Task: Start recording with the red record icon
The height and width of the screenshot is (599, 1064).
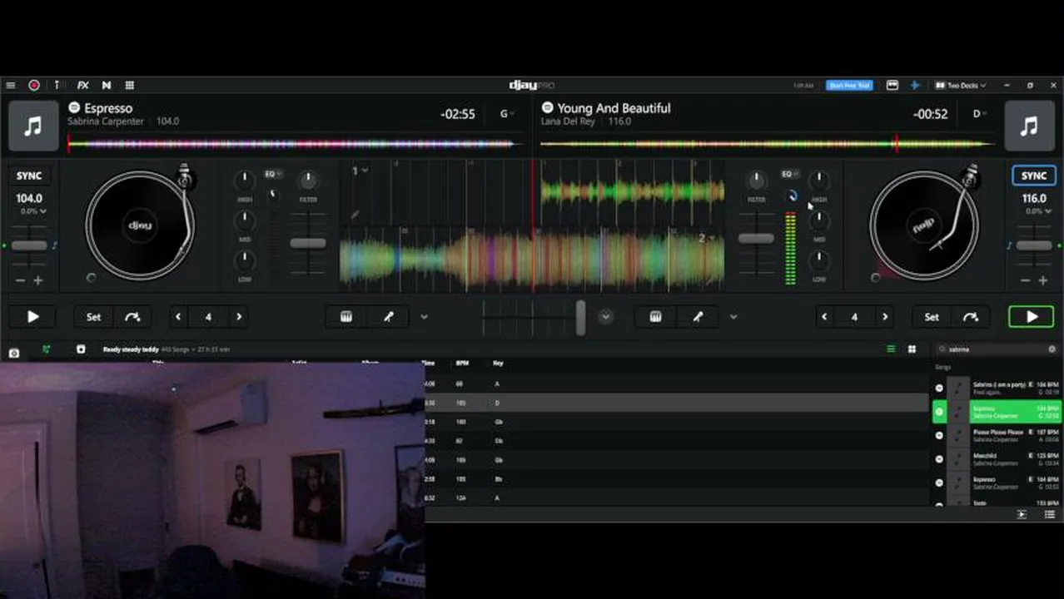Action: [34, 85]
